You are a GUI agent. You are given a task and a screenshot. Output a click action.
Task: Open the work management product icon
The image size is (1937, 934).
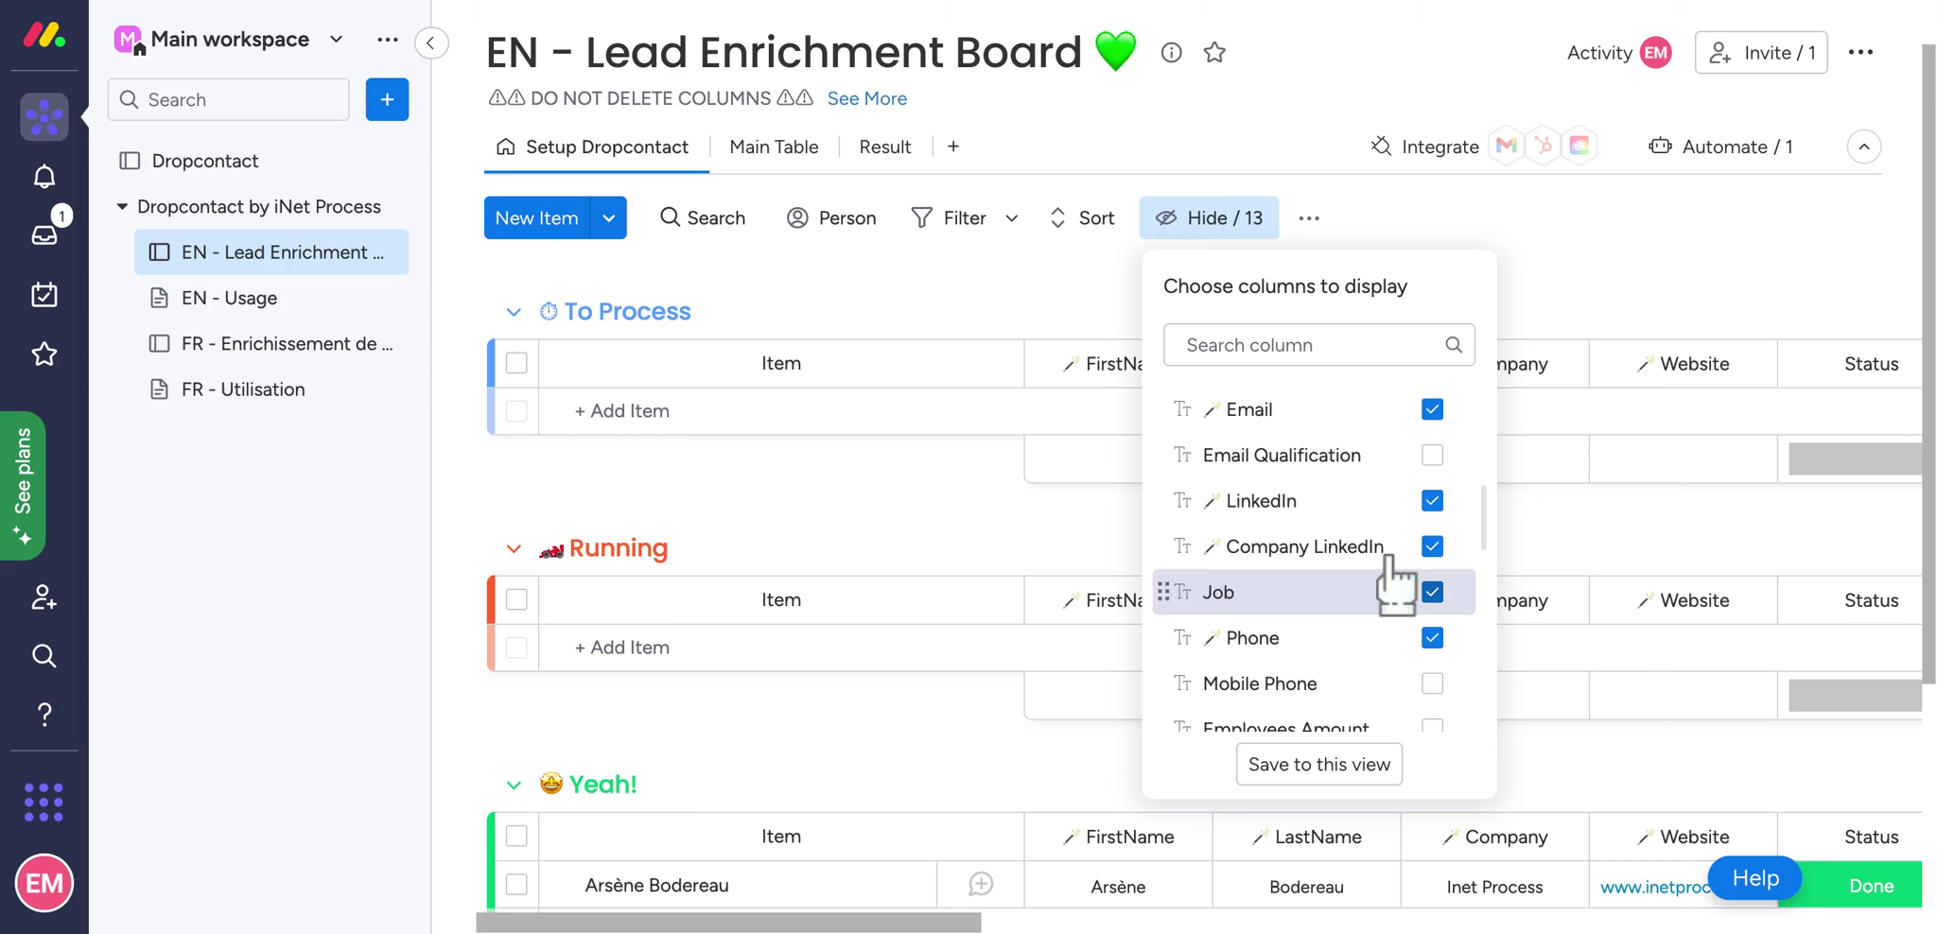[44, 117]
